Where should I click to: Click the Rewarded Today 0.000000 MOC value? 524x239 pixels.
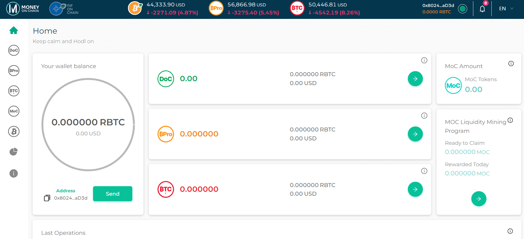467,173
